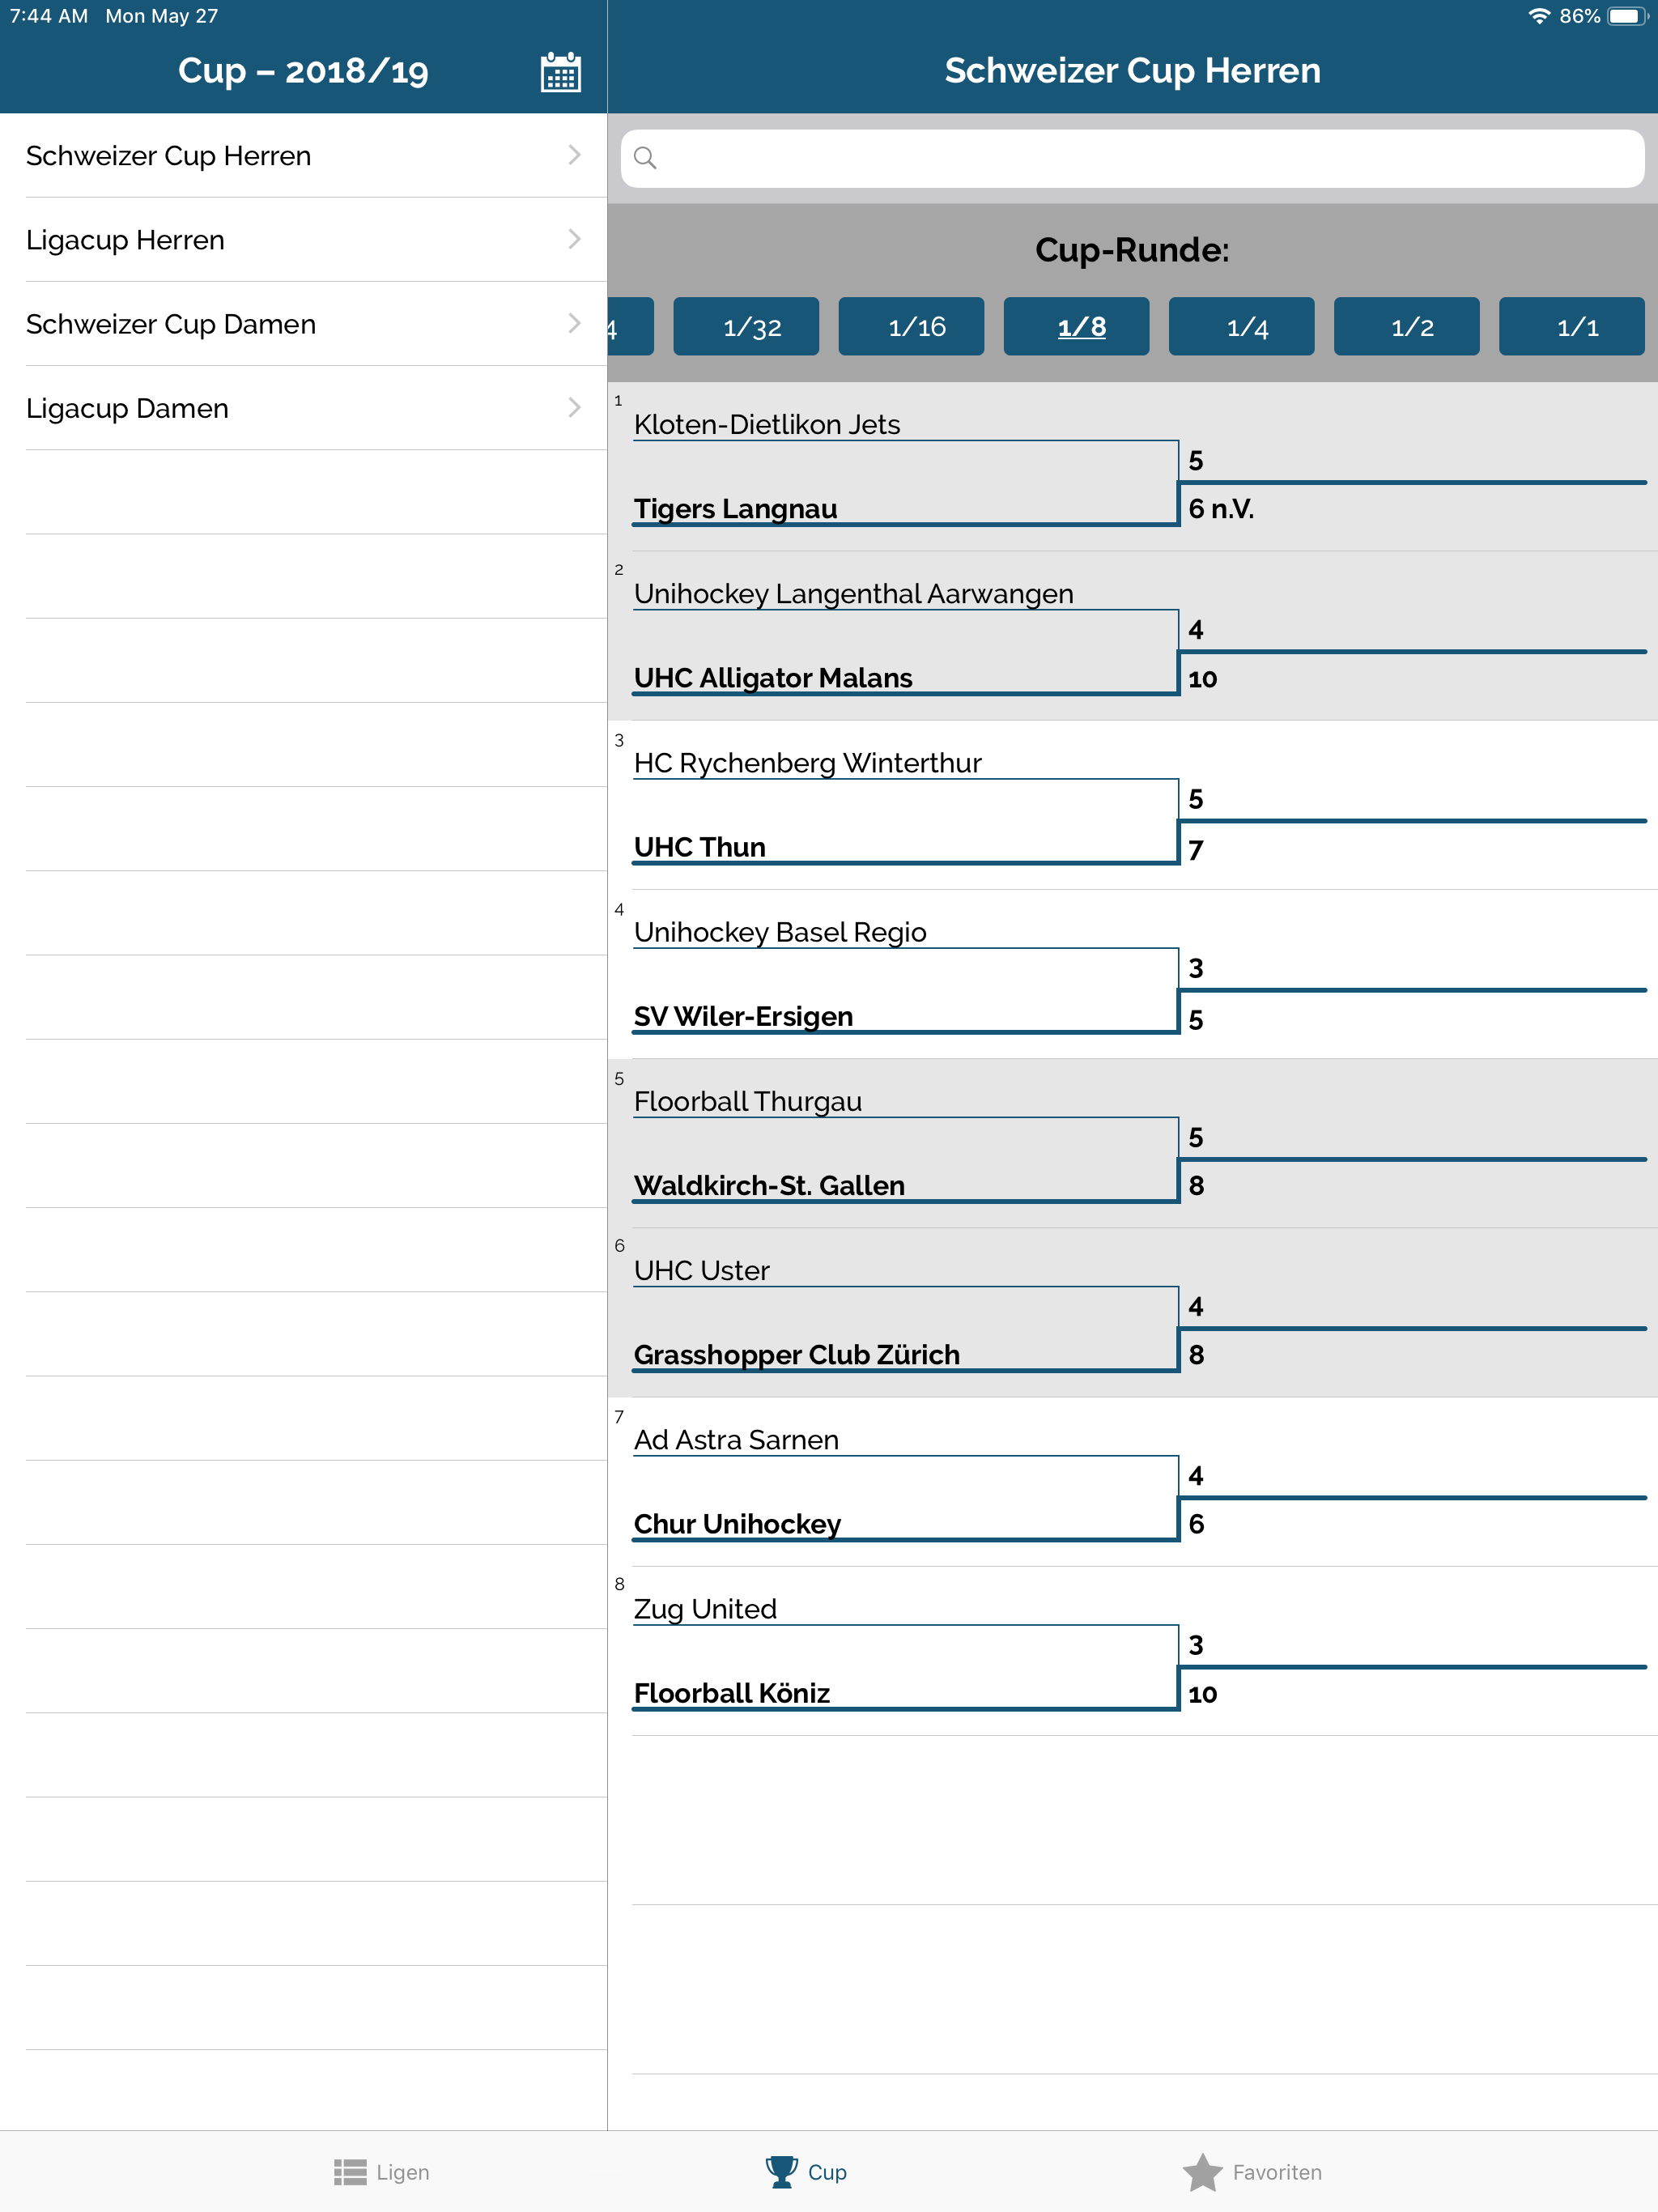1658x2212 pixels.
Task: Switch to the Cup tab label
Action: click(x=827, y=2172)
